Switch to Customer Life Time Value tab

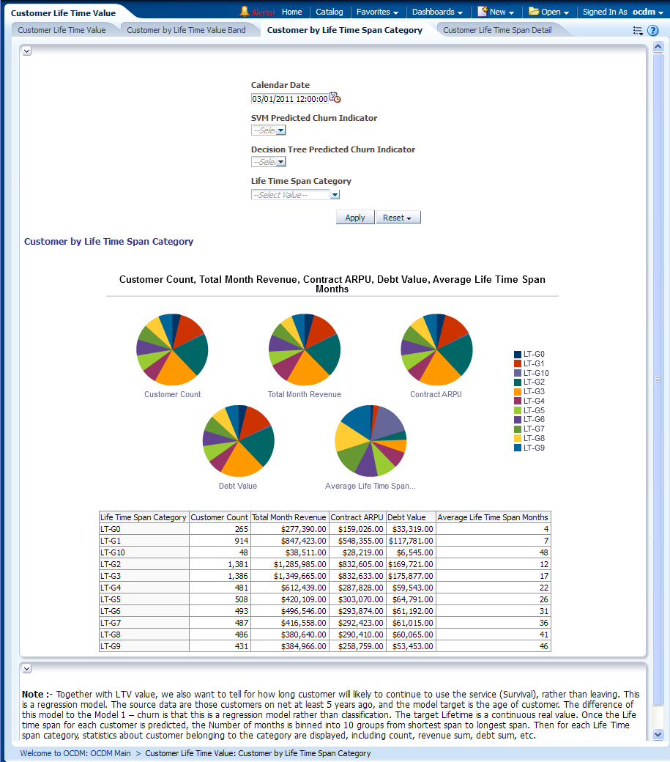pos(62,30)
